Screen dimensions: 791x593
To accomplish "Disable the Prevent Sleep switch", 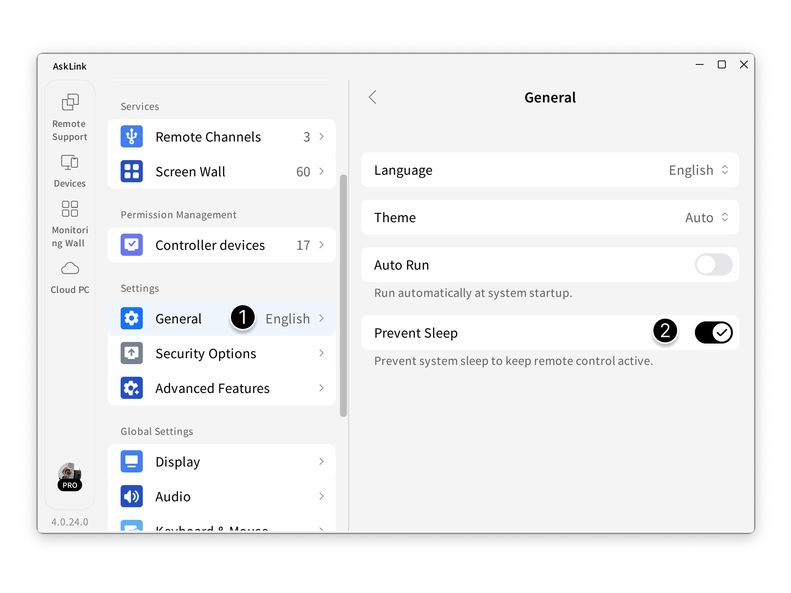I will 713,332.
